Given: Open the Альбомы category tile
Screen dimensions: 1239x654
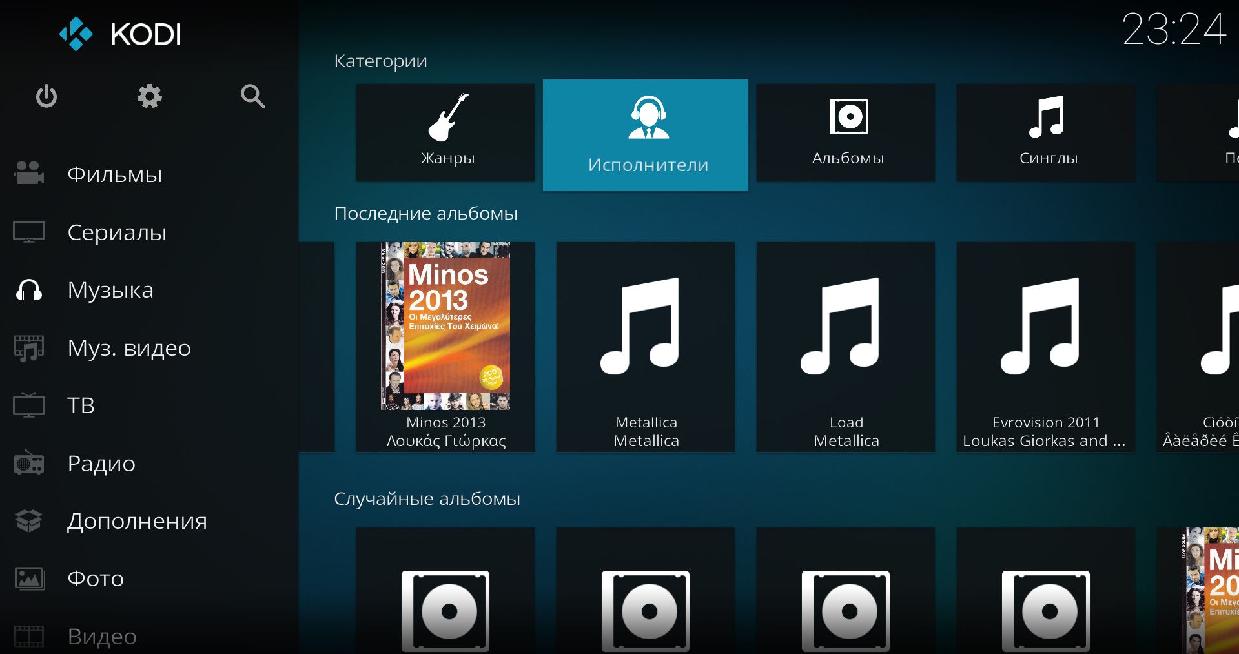Looking at the screenshot, I should click(846, 132).
